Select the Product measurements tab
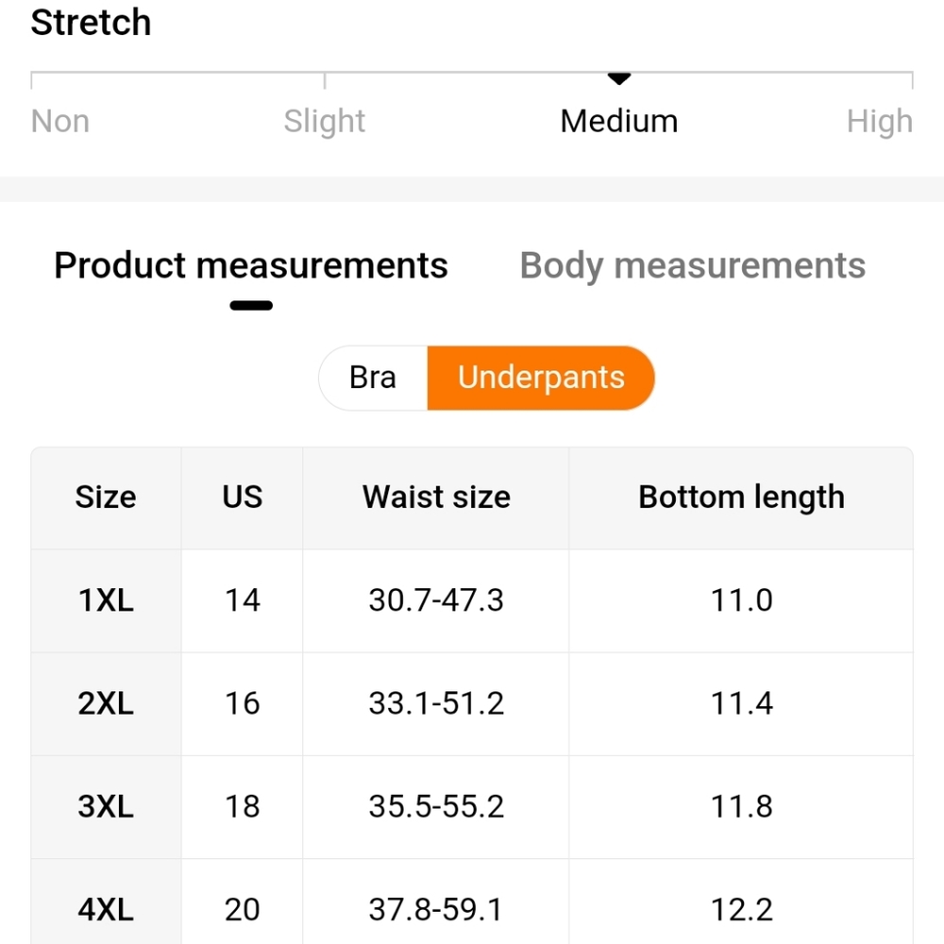 [251, 266]
